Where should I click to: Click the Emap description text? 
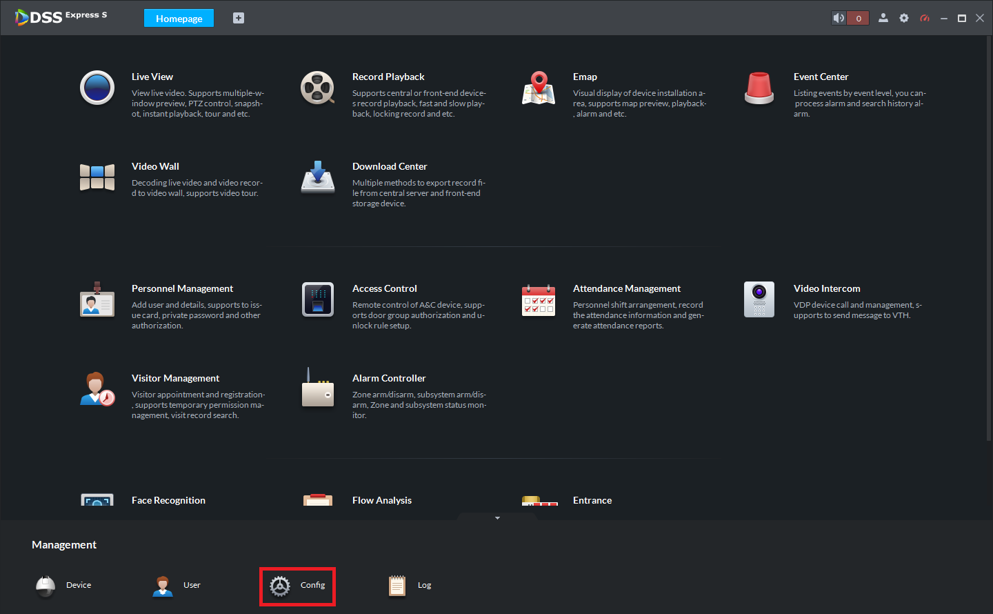639,103
